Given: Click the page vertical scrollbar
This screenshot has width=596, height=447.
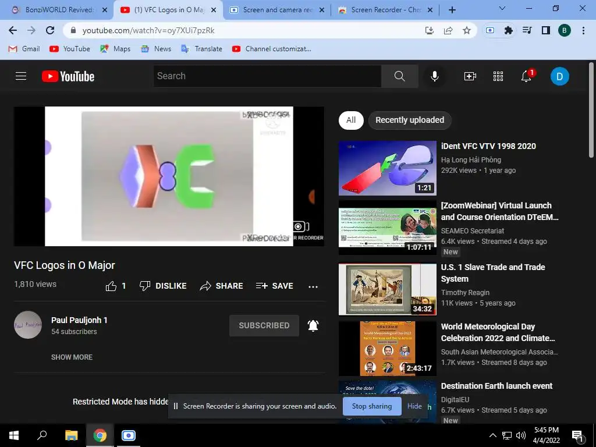Looking at the screenshot, I should pos(591,110).
